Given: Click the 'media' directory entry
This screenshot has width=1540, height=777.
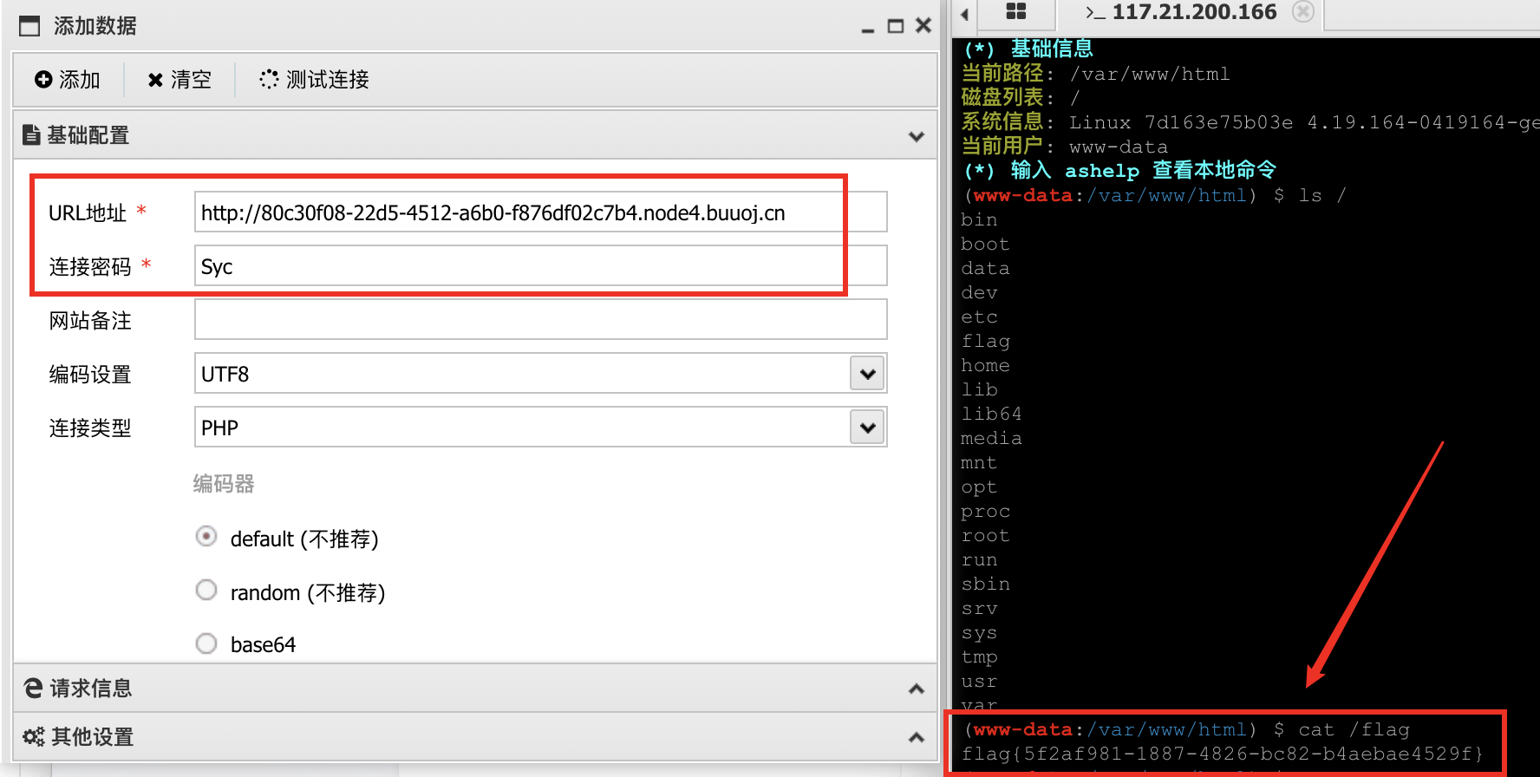Looking at the screenshot, I should [x=991, y=439].
